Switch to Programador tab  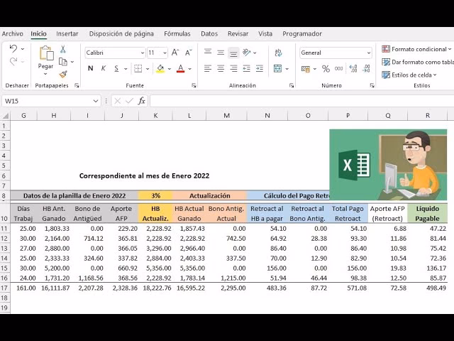click(x=302, y=33)
